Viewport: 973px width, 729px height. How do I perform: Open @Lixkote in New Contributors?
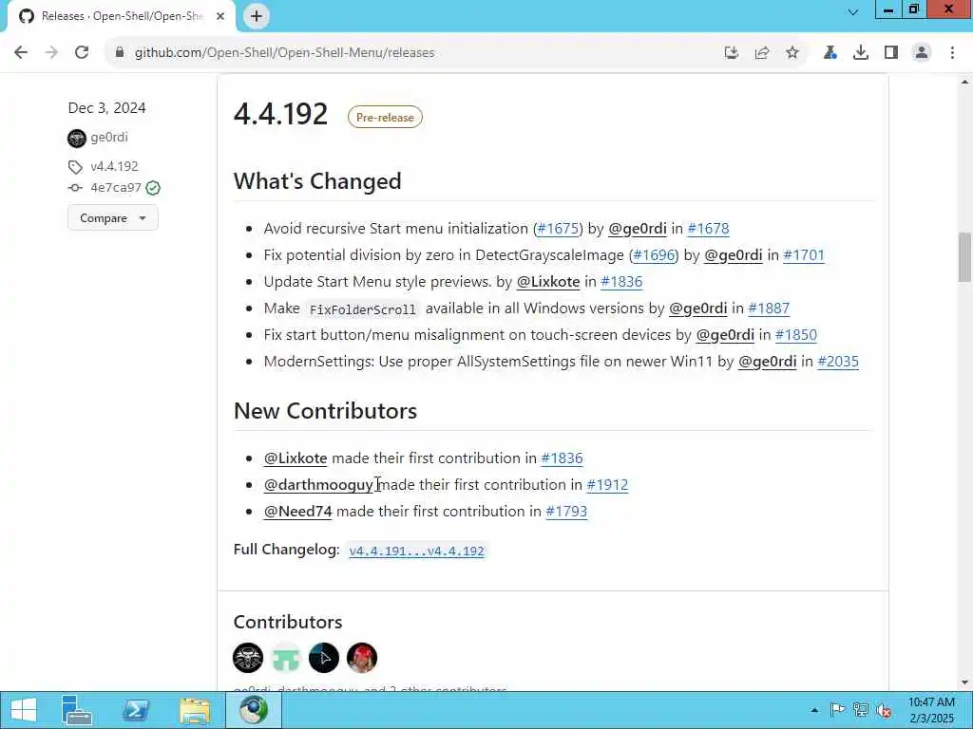(296, 458)
